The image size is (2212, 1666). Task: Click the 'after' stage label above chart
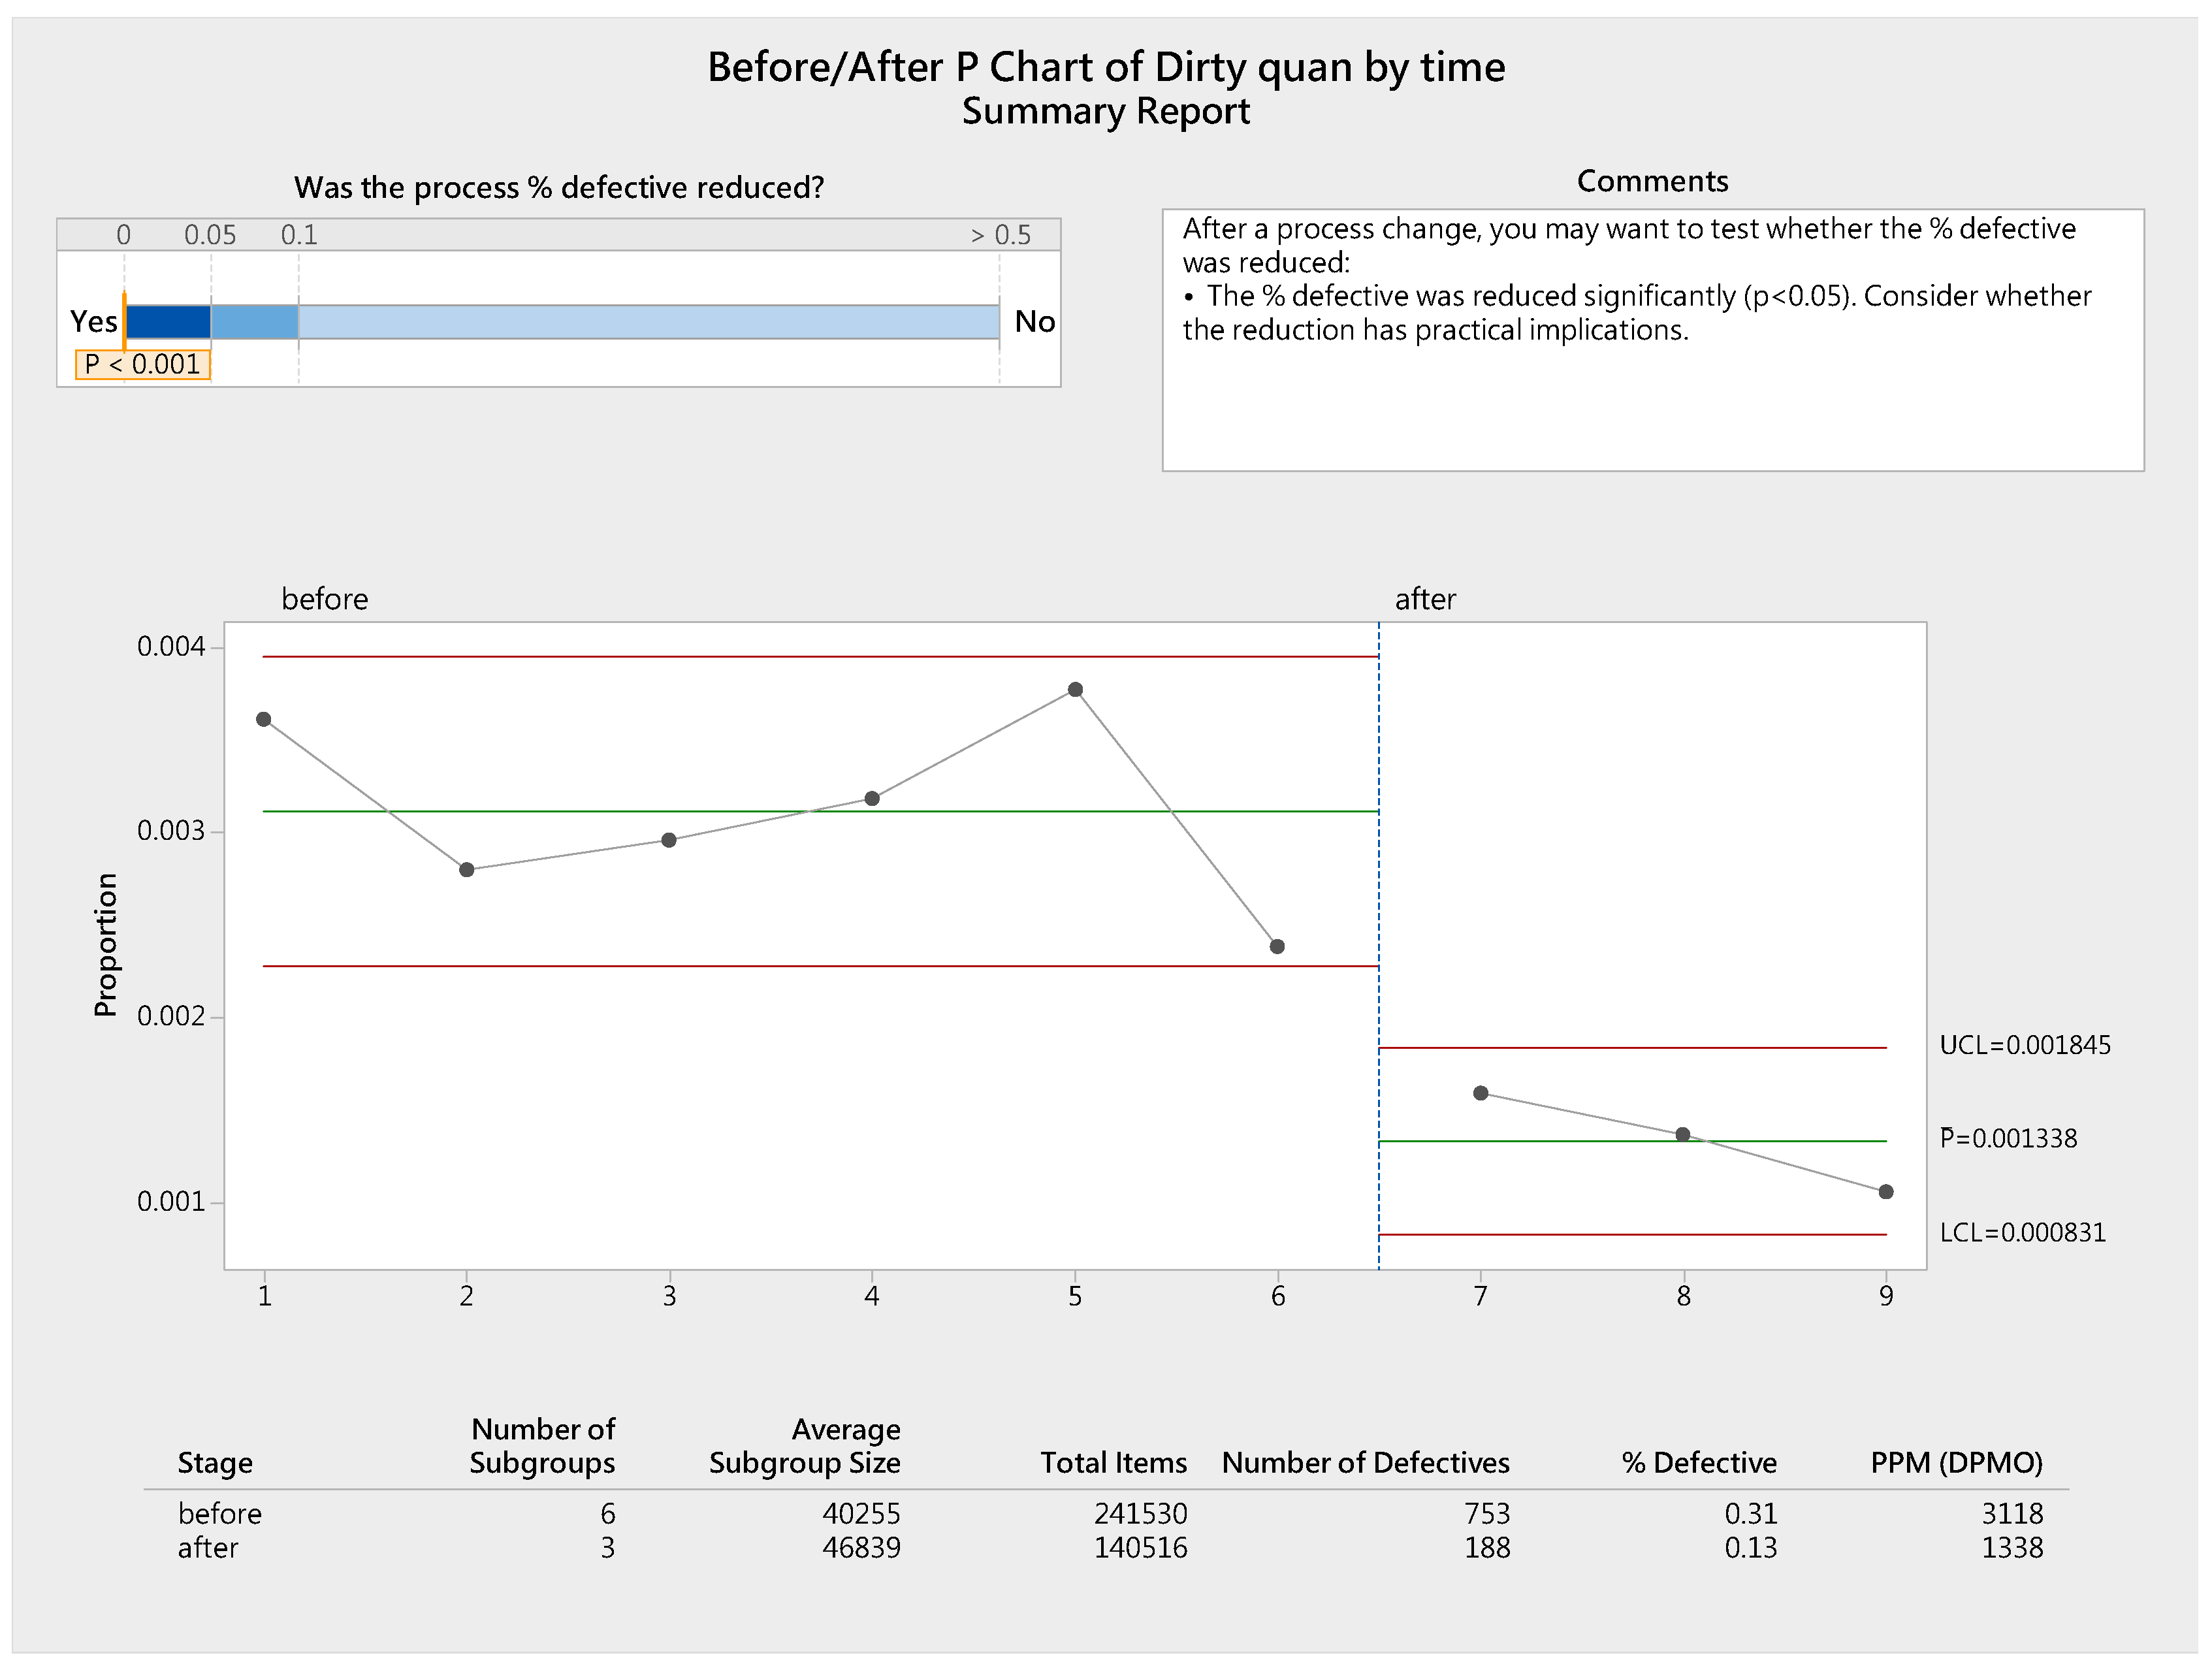click(x=1425, y=600)
